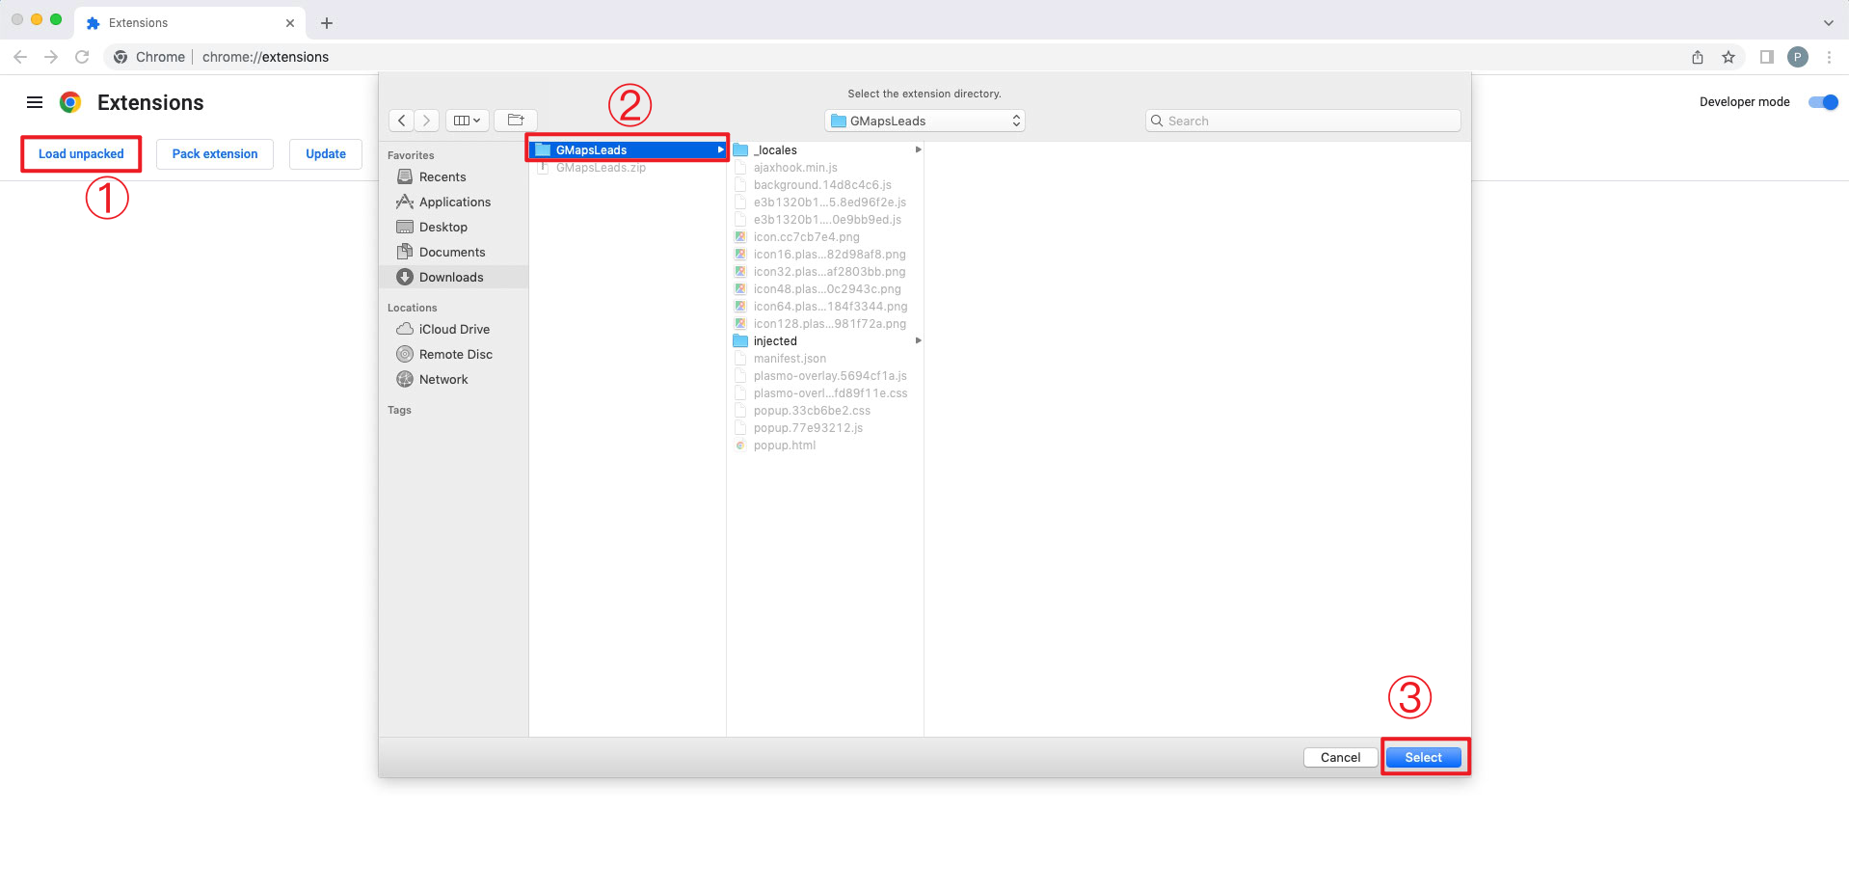1849x891 pixels.
Task: Select Downloads in the Favorites sidebar
Action: (x=451, y=278)
